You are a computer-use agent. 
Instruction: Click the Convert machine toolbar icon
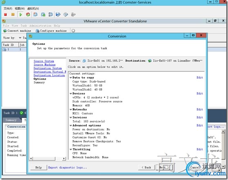click(x=5, y=31)
